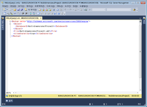Click the Uncomment Lines icon
Image resolution: width=147 pixels, height=107 pixels.
coord(34,13)
